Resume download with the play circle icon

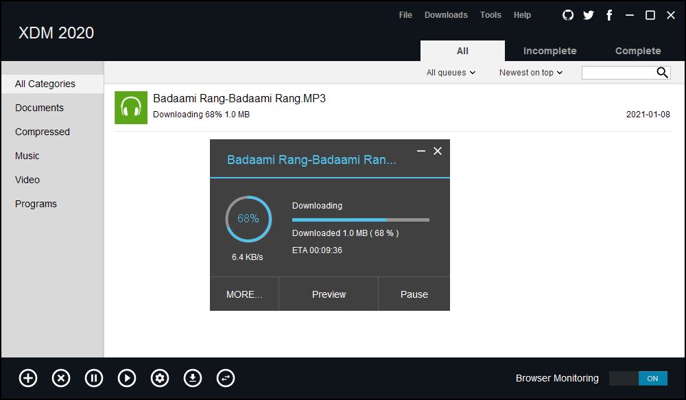pos(127,378)
